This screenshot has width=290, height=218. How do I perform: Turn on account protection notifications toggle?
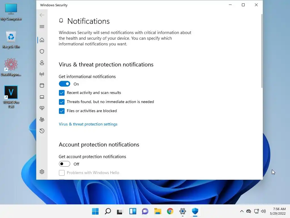65,164
